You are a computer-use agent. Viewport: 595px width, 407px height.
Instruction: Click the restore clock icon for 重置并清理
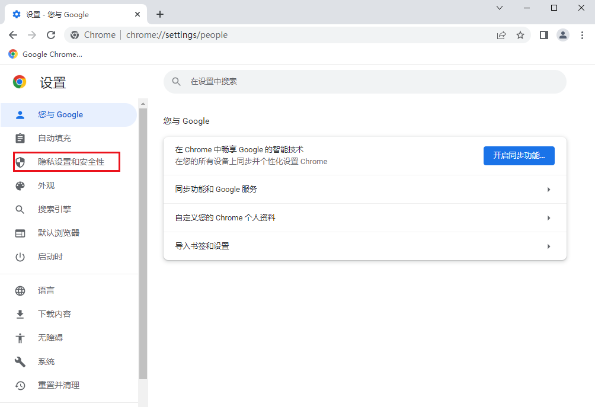point(20,386)
